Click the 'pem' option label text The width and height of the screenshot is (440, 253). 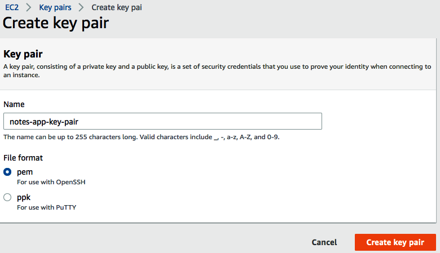click(24, 172)
